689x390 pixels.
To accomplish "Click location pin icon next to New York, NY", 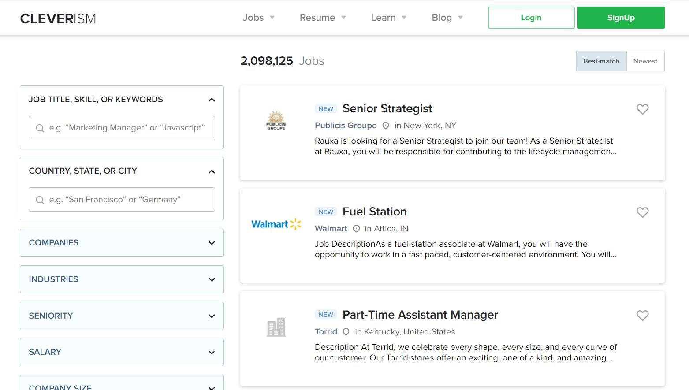I will [386, 126].
